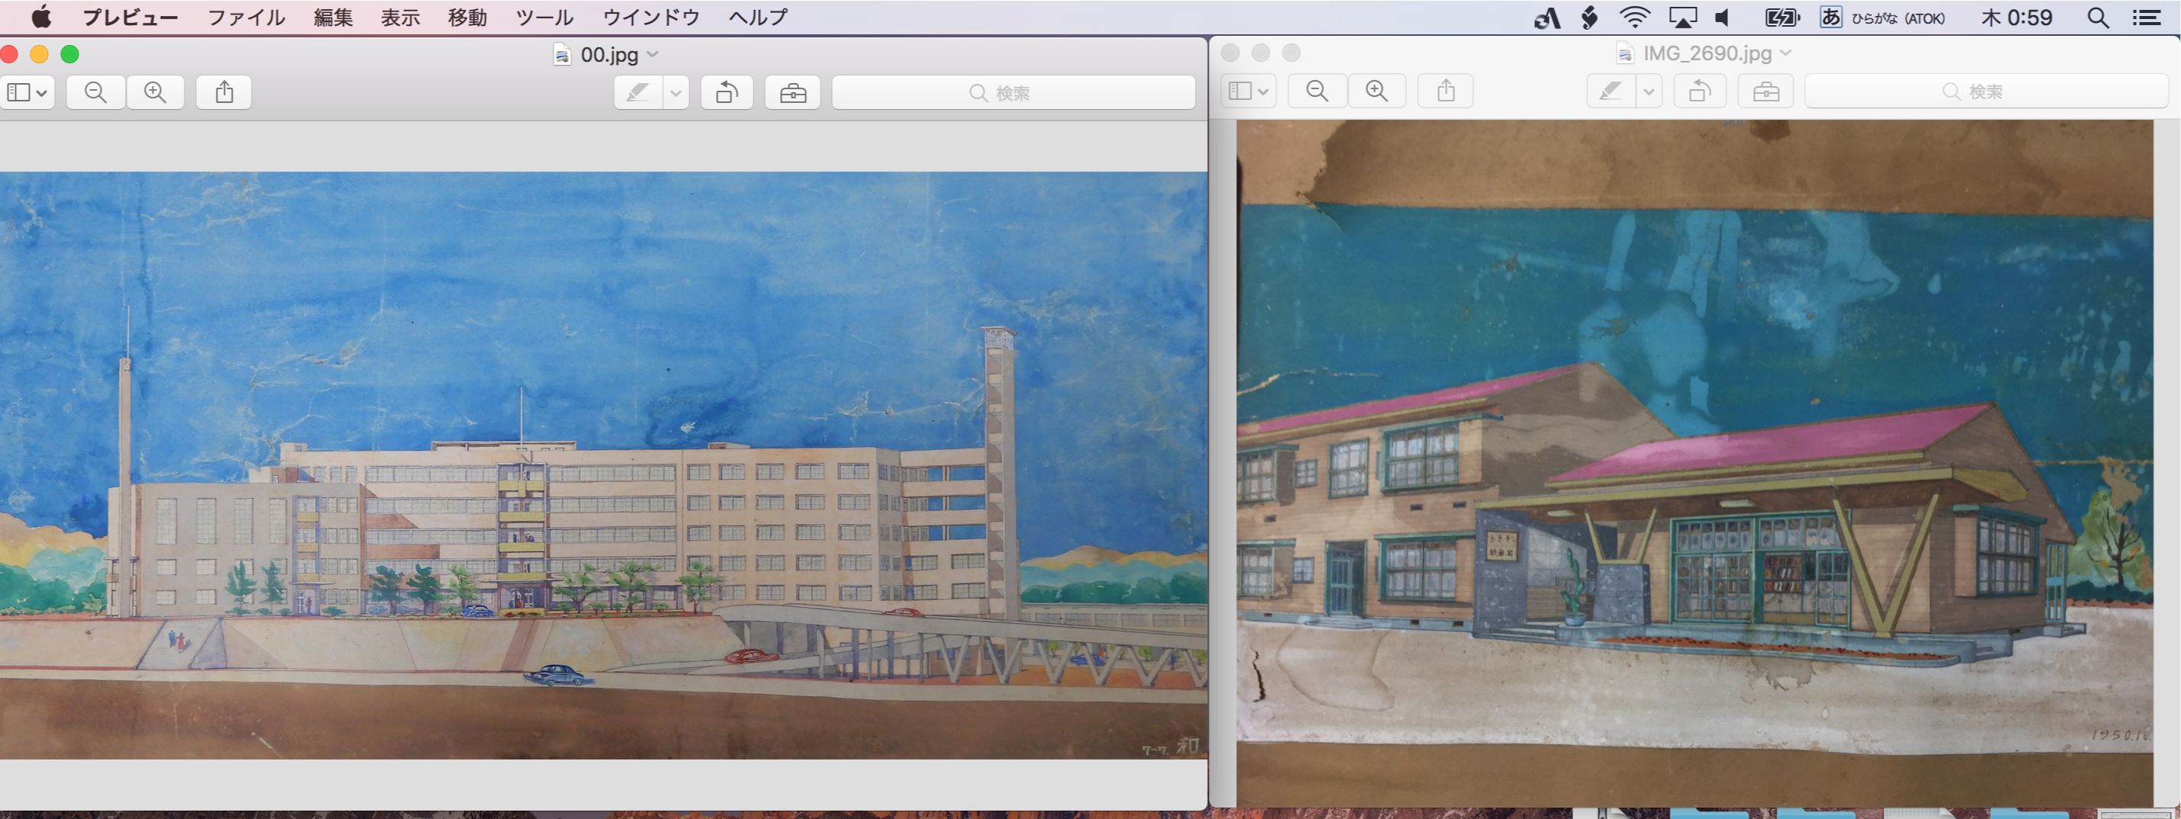Show markup toolbar in 00.jpg window
The width and height of the screenshot is (2181, 819).
pos(792,93)
